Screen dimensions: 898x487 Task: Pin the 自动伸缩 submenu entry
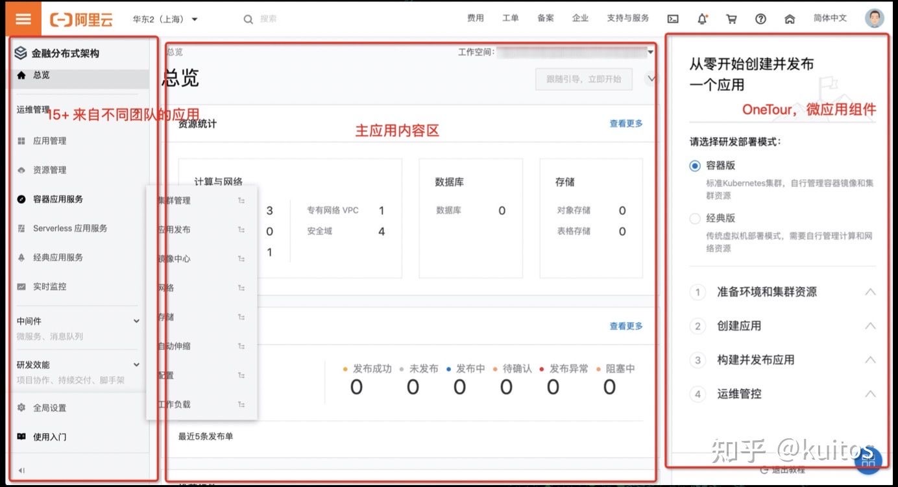(241, 346)
